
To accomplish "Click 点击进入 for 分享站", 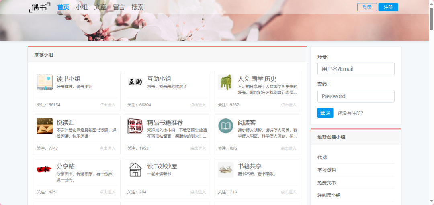I will [107, 192].
